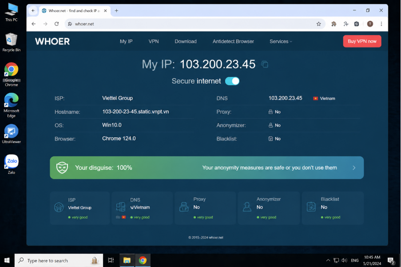Go to the Download page
The width and height of the screenshot is (401, 267).
coord(186,41)
